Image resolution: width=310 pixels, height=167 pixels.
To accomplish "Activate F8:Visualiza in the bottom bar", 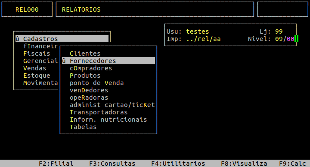I will [x=244, y=164].
